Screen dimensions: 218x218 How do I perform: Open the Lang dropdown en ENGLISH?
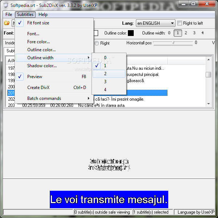point(156,23)
